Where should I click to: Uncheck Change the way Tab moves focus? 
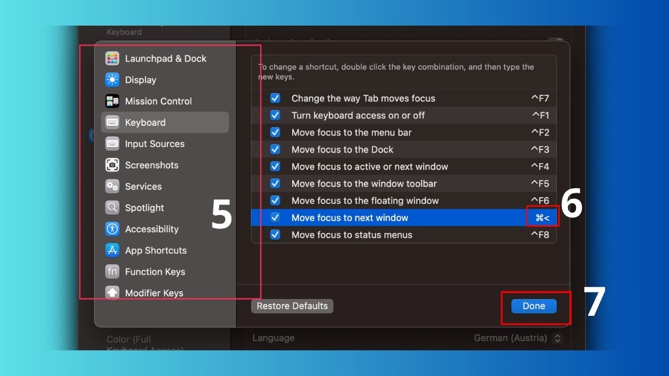[x=275, y=98]
